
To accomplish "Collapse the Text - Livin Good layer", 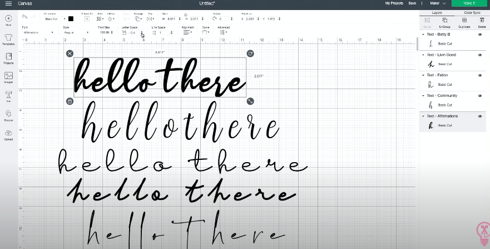I will (x=423, y=55).
